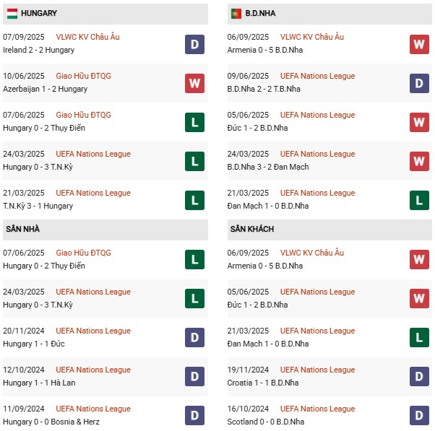Image resolution: width=435 pixels, height=431 pixels.
Task: Click the D badge for B.D.Nha 2-2 T.B.Nha
Action: (x=419, y=83)
